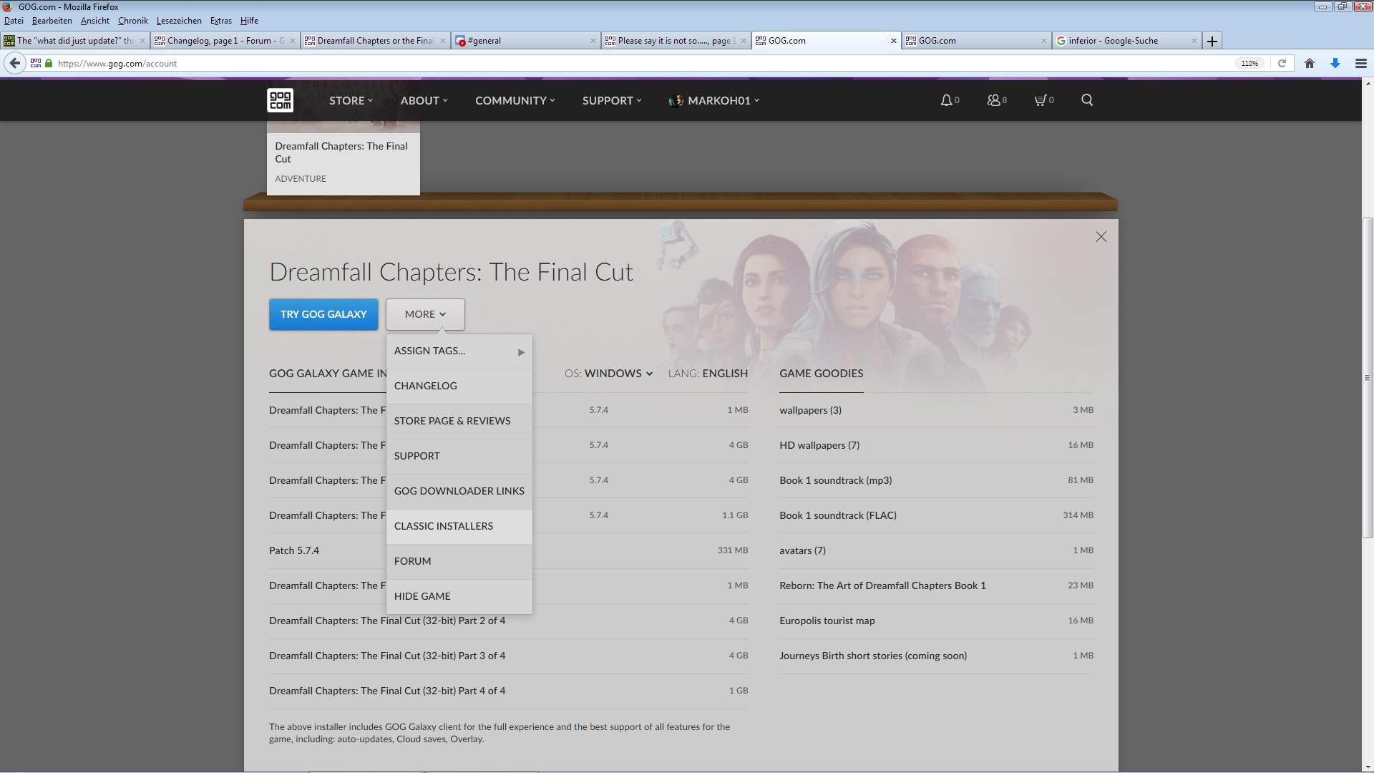Image resolution: width=1374 pixels, height=773 pixels.
Task: Choose GOG DOWNLOADER LINKS option
Action: (459, 491)
